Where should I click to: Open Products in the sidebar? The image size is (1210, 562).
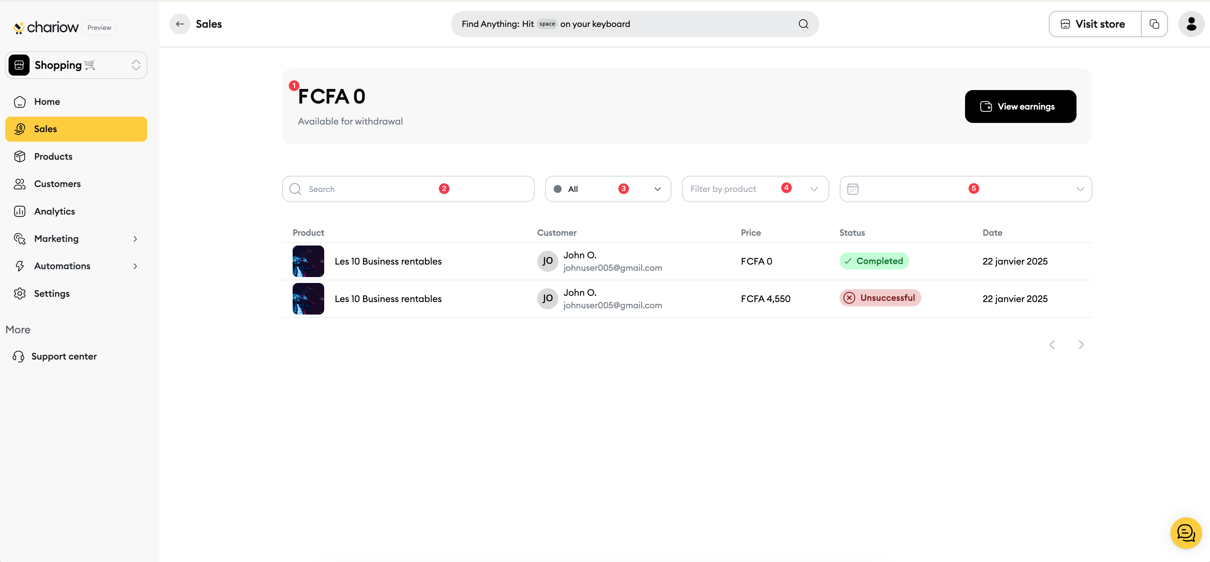click(76, 156)
